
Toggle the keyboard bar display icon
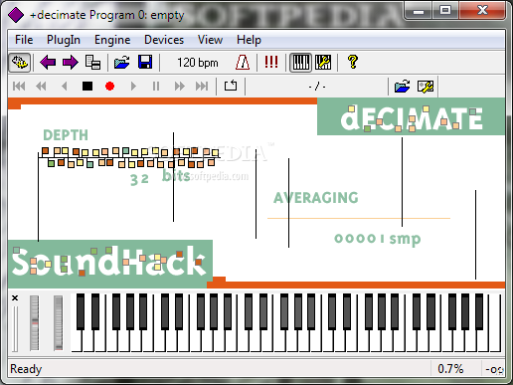pos(301,63)
